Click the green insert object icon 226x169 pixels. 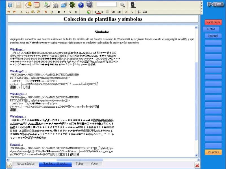(x=89, y=12)
